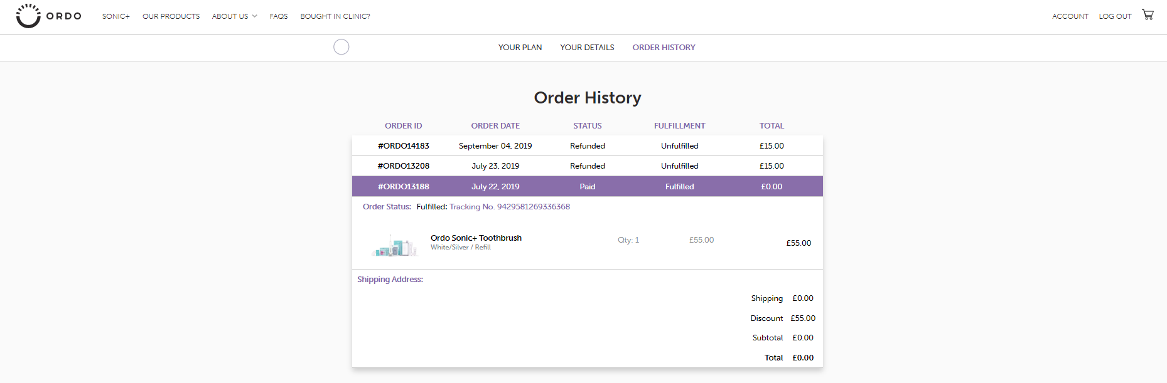Click the July 23, 2019 order date
This screenshot has height=383, width=1167.
point(495,166)
